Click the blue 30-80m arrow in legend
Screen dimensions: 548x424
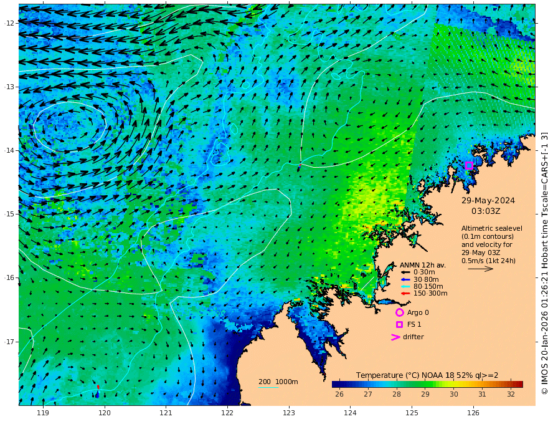click(405, 279)
